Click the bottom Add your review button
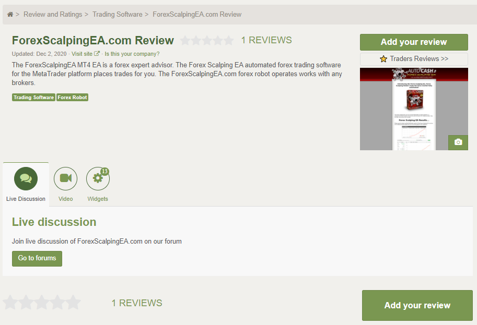 pos(417,305)
